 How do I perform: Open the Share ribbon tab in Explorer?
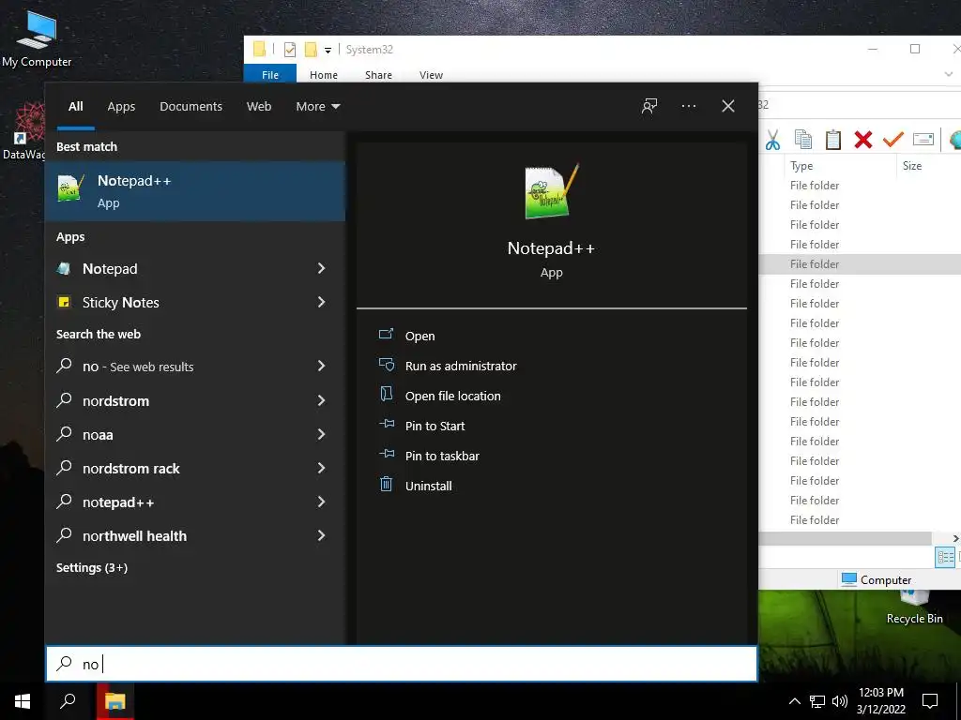point(378,75)
